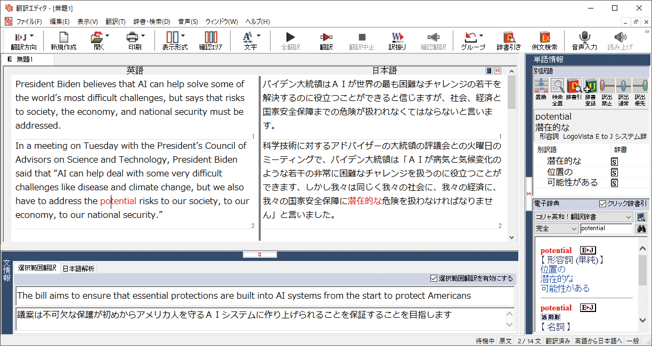
Task: Select alternative translation 可能性がある
Action: (572, 183)
